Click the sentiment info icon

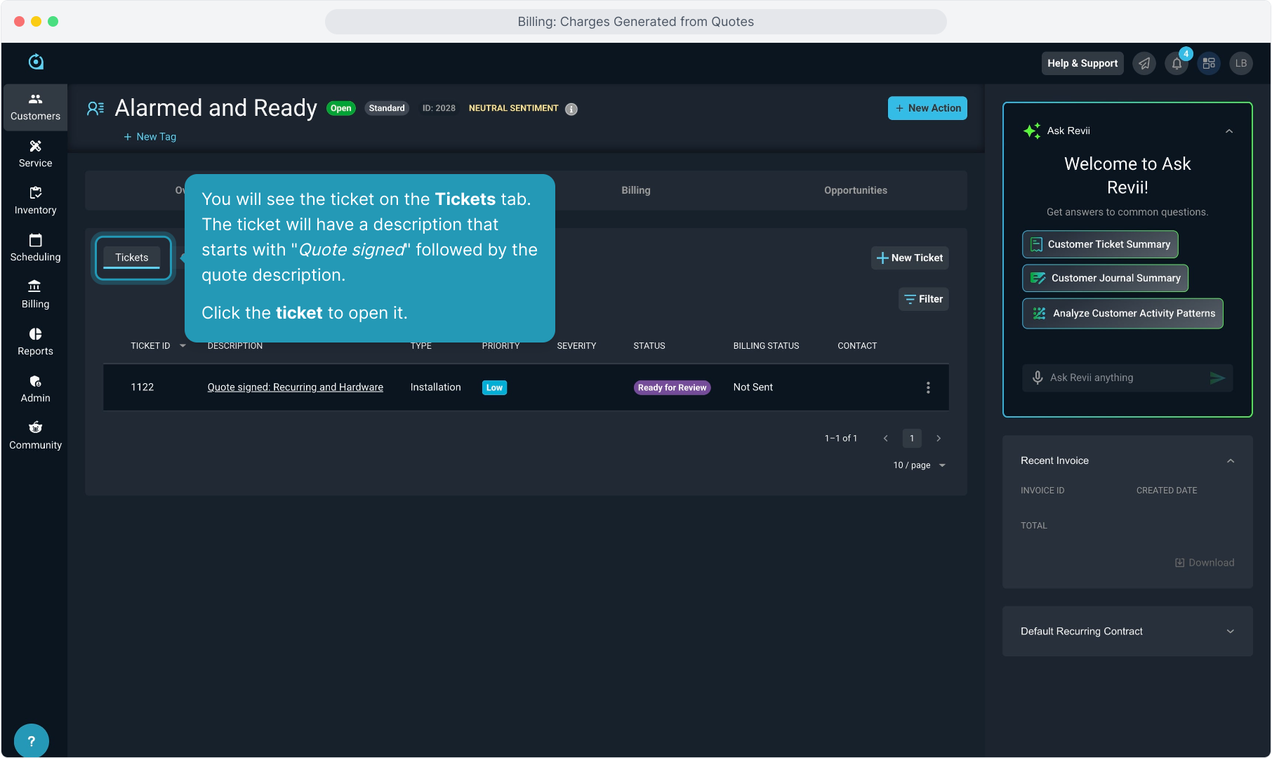(x=571, y=109)
